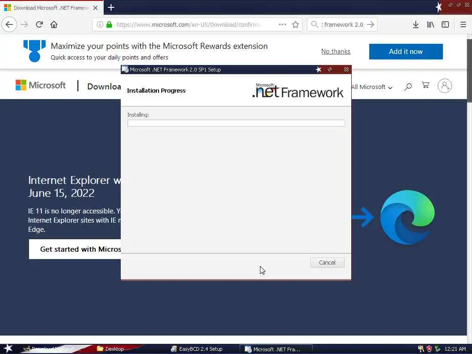The image size is (472, 354).
Task: Switch to the Download Microsoft taskbar item
Action: 53,349
